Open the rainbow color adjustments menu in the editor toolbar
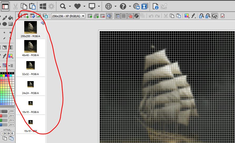This screenshot has height=143, width=235. [x=187, y=16]
